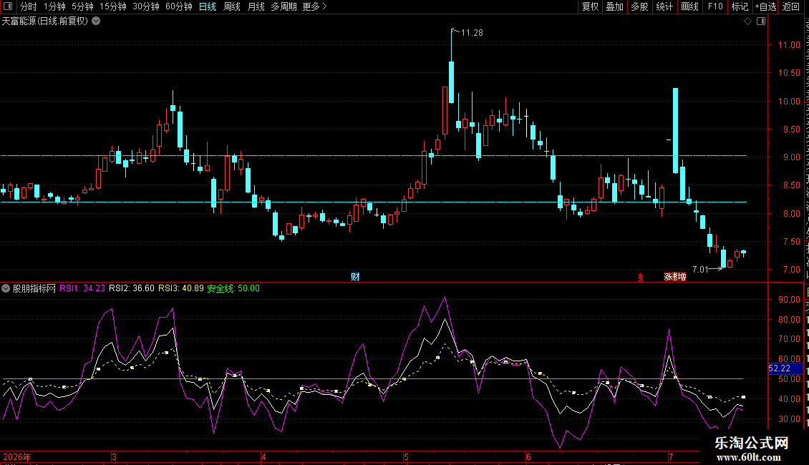The width and height of the screenshot is (809, 465).
Task: Switch to the 周线 weekly tab
Action: click(x=232, y=6)
